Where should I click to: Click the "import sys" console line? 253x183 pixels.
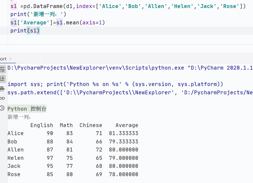click(x=115, y=84)
